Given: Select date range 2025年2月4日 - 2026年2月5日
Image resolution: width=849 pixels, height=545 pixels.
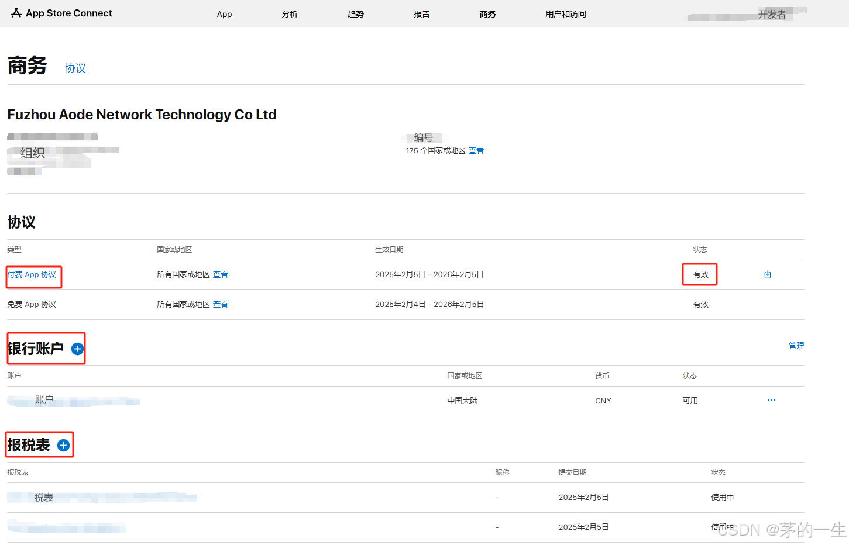Looking at the screenshot, I should click(429, 304).
